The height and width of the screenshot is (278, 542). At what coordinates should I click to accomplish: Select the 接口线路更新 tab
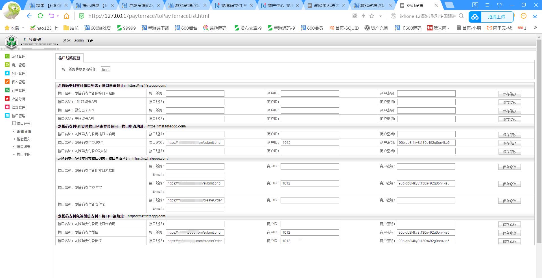[69, 58]
